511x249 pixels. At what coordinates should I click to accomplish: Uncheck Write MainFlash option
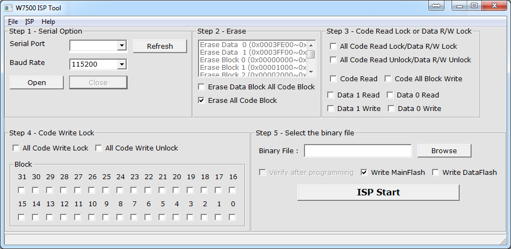point(364,172)
